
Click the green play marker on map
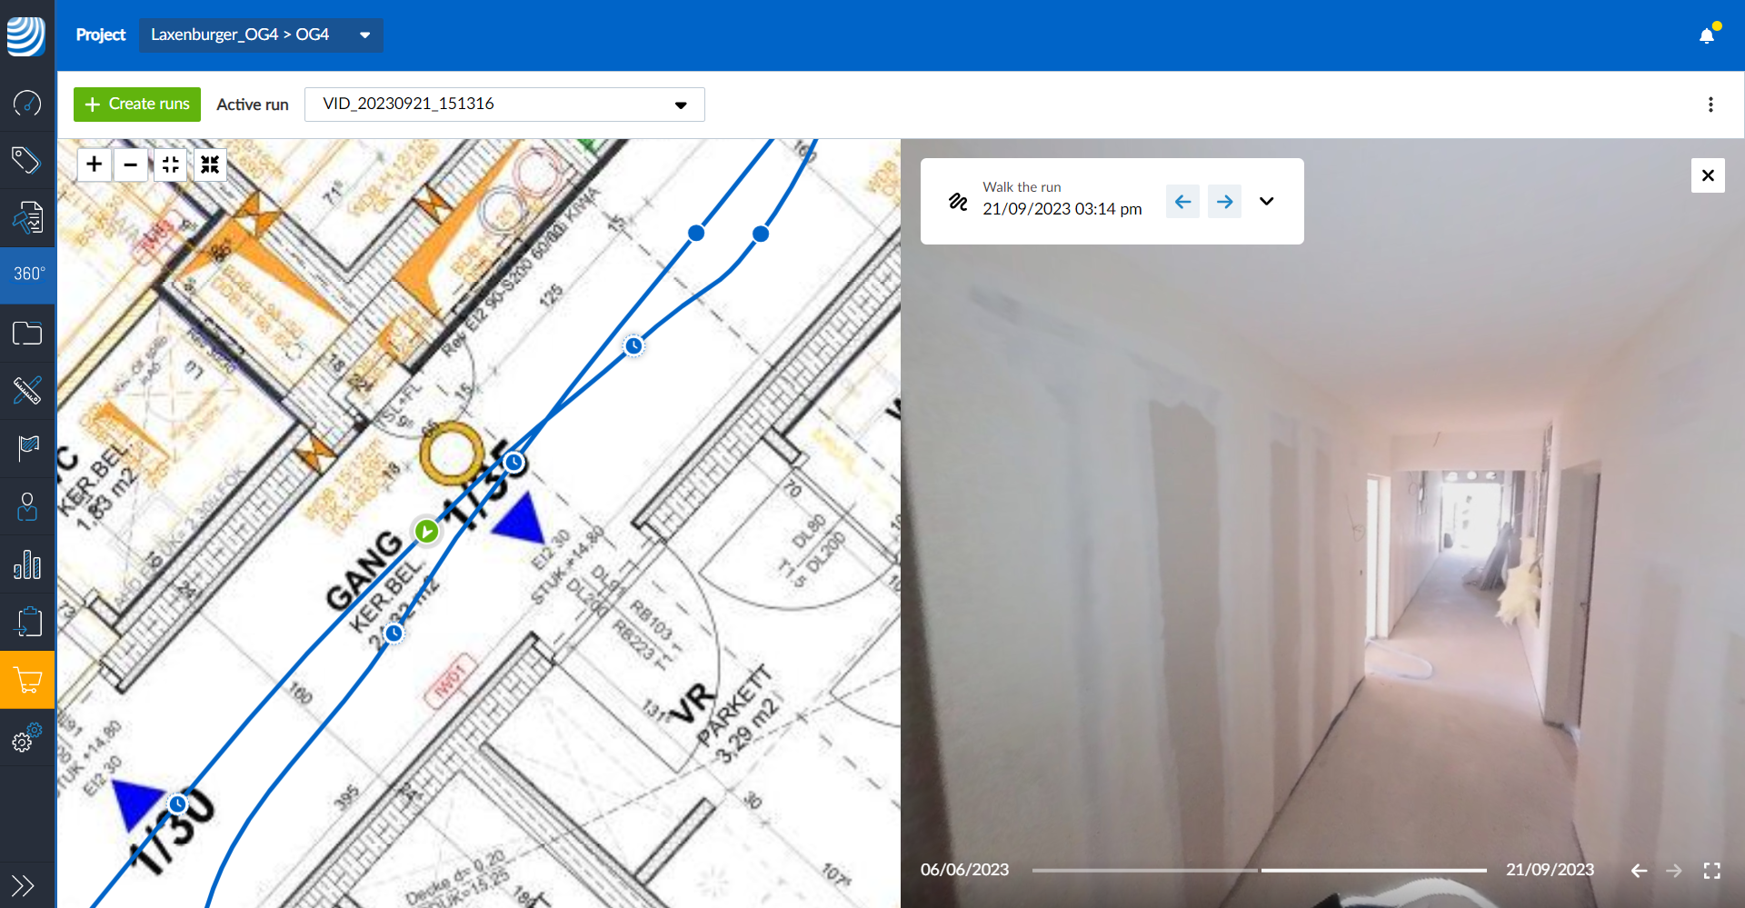point(426,531)
